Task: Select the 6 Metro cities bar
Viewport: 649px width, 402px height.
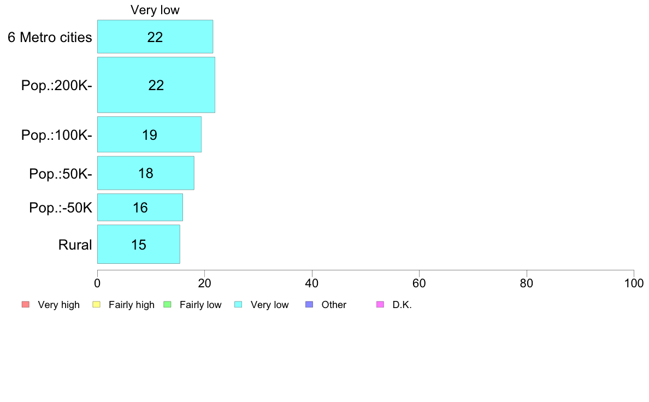Action: [155, 37]
